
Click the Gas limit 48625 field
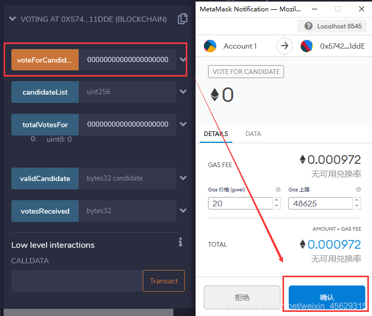[320, 203]
